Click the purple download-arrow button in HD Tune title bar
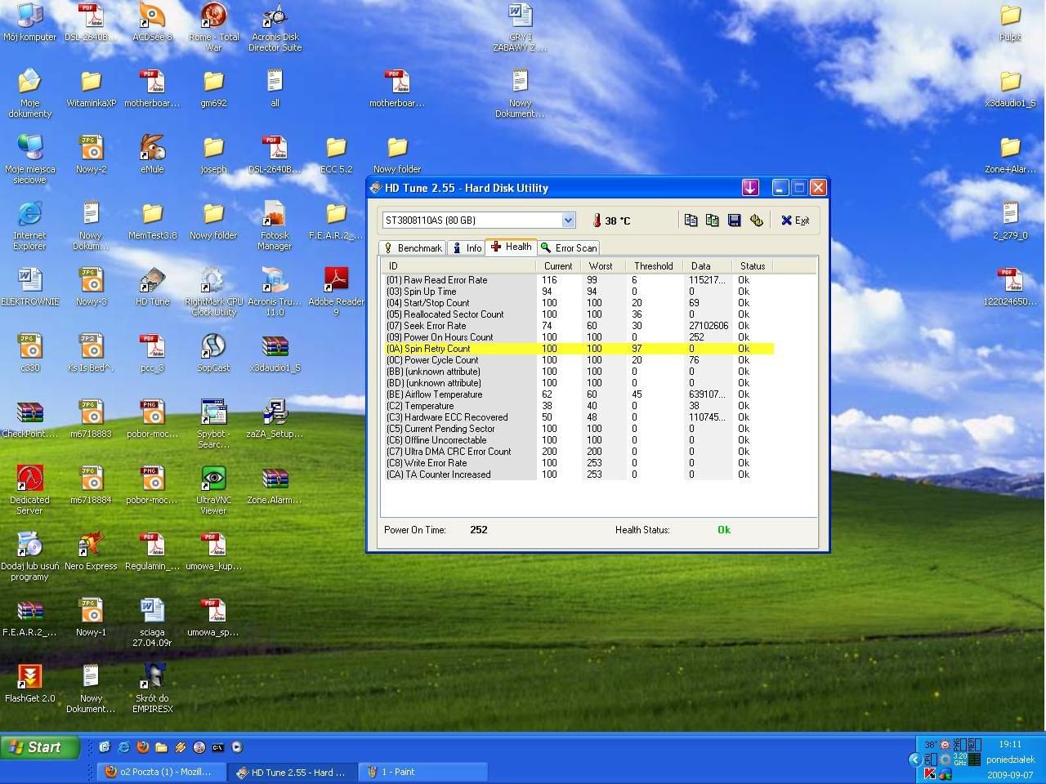 point(750,188)
